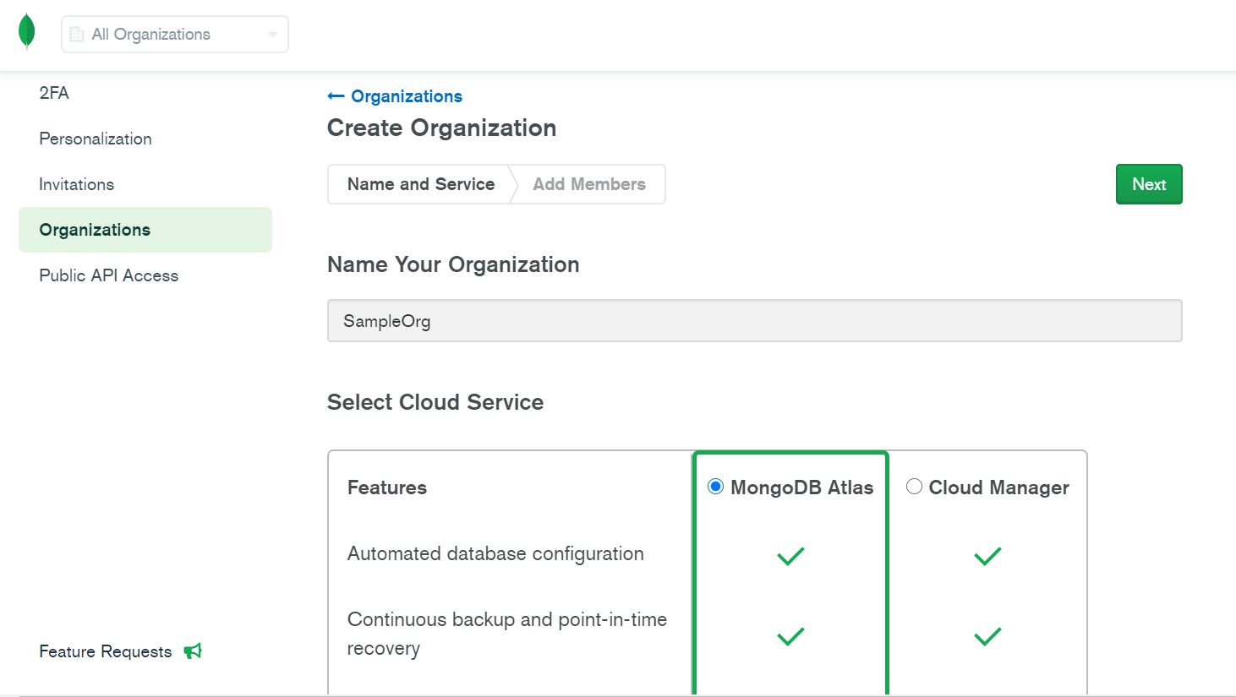1236x697 pixels.
Task: Select the Cloud Manager radio button
Action: click(914, 486)
